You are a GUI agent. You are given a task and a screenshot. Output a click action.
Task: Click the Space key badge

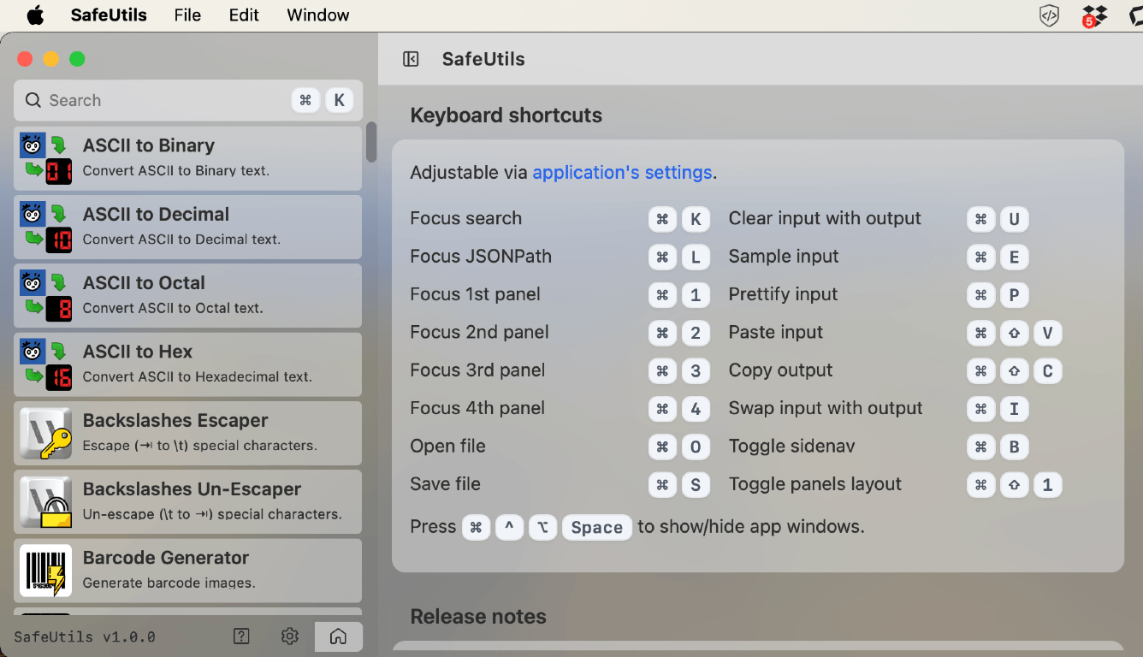coord(597,528)
